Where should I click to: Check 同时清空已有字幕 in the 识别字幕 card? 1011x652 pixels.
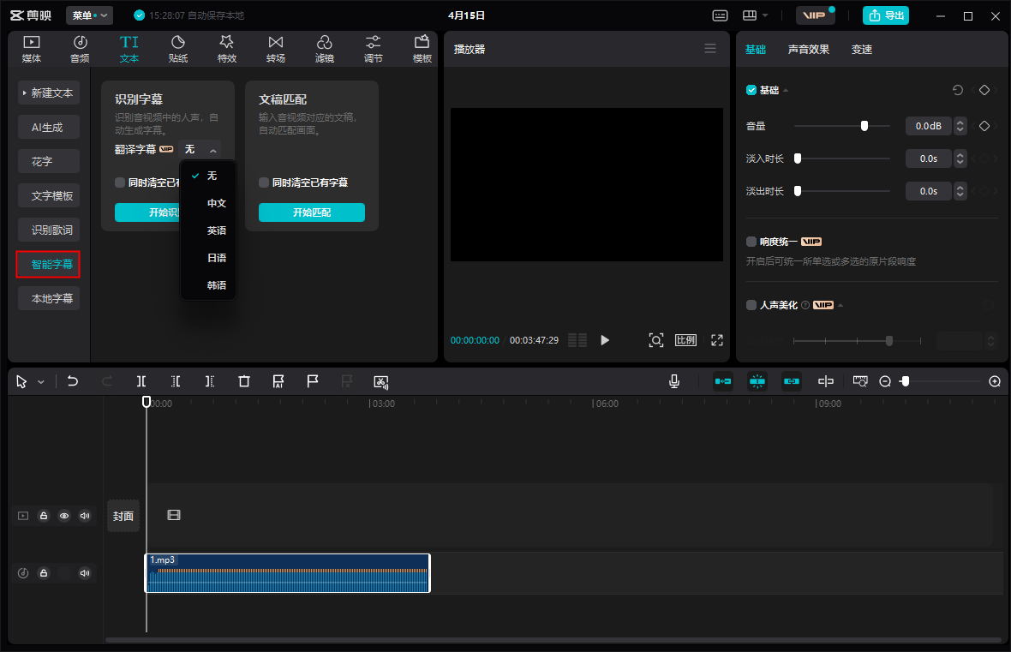tap(120, 182)
